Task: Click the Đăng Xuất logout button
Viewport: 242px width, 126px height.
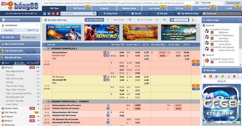Action: coord(233,3)
